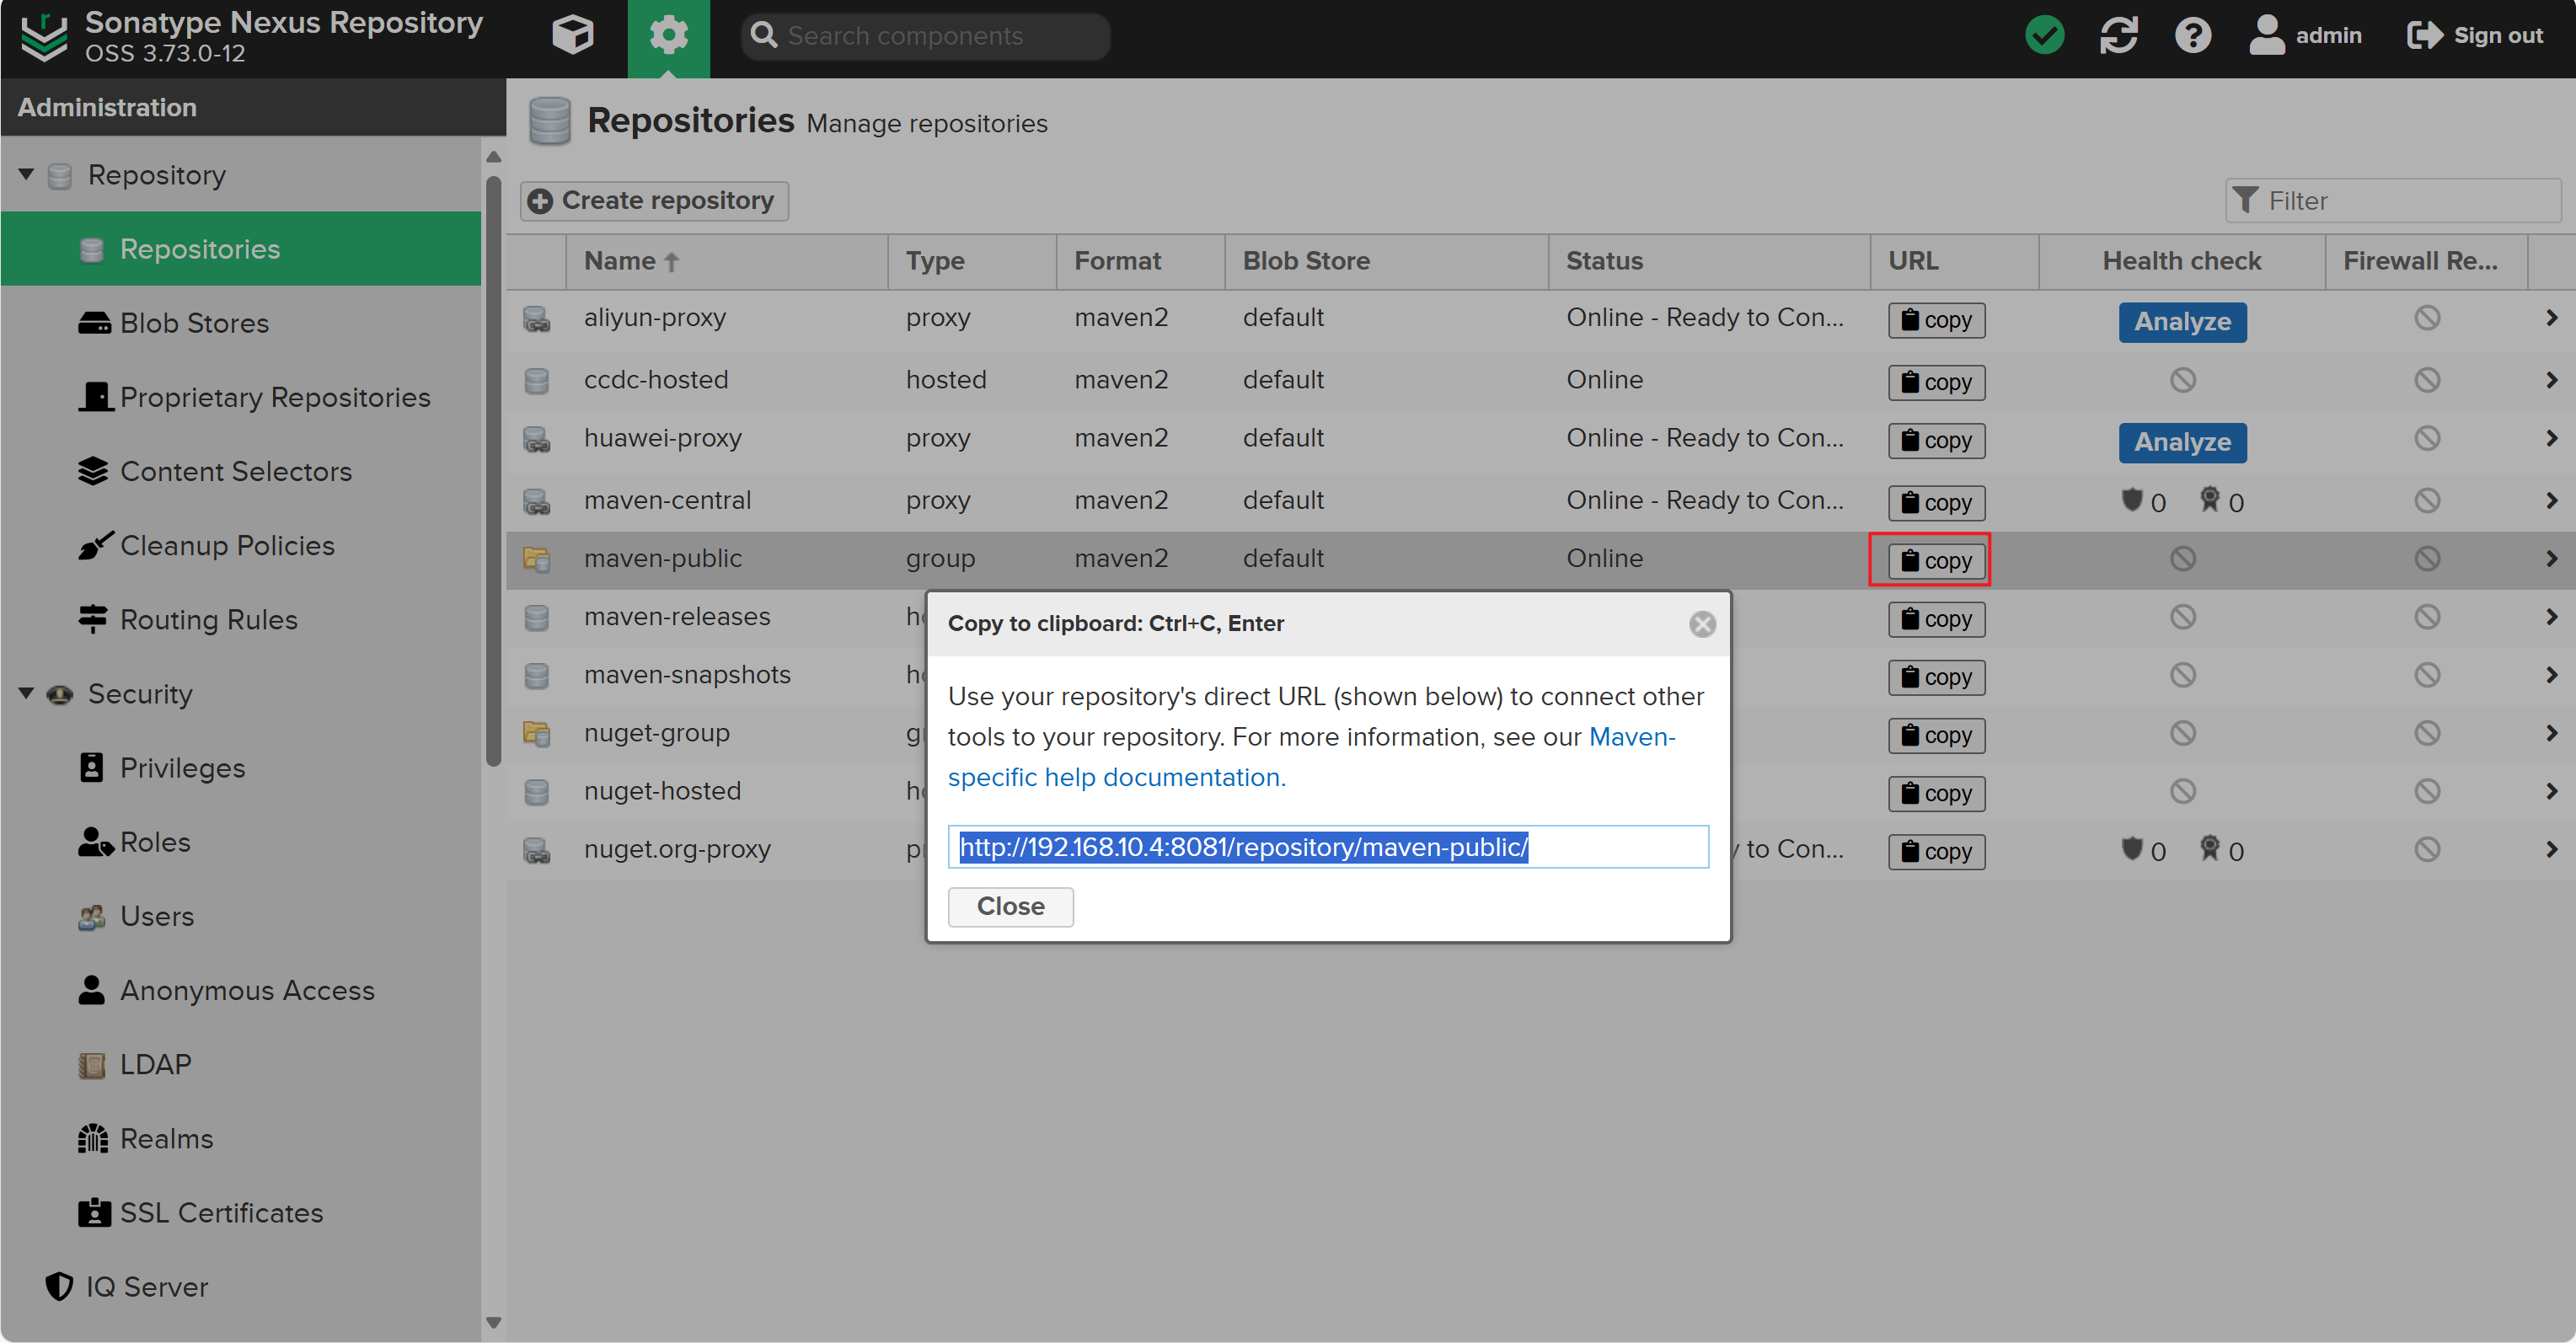Click Sign out in header

pyautogui.click(x=2476, y=36)
